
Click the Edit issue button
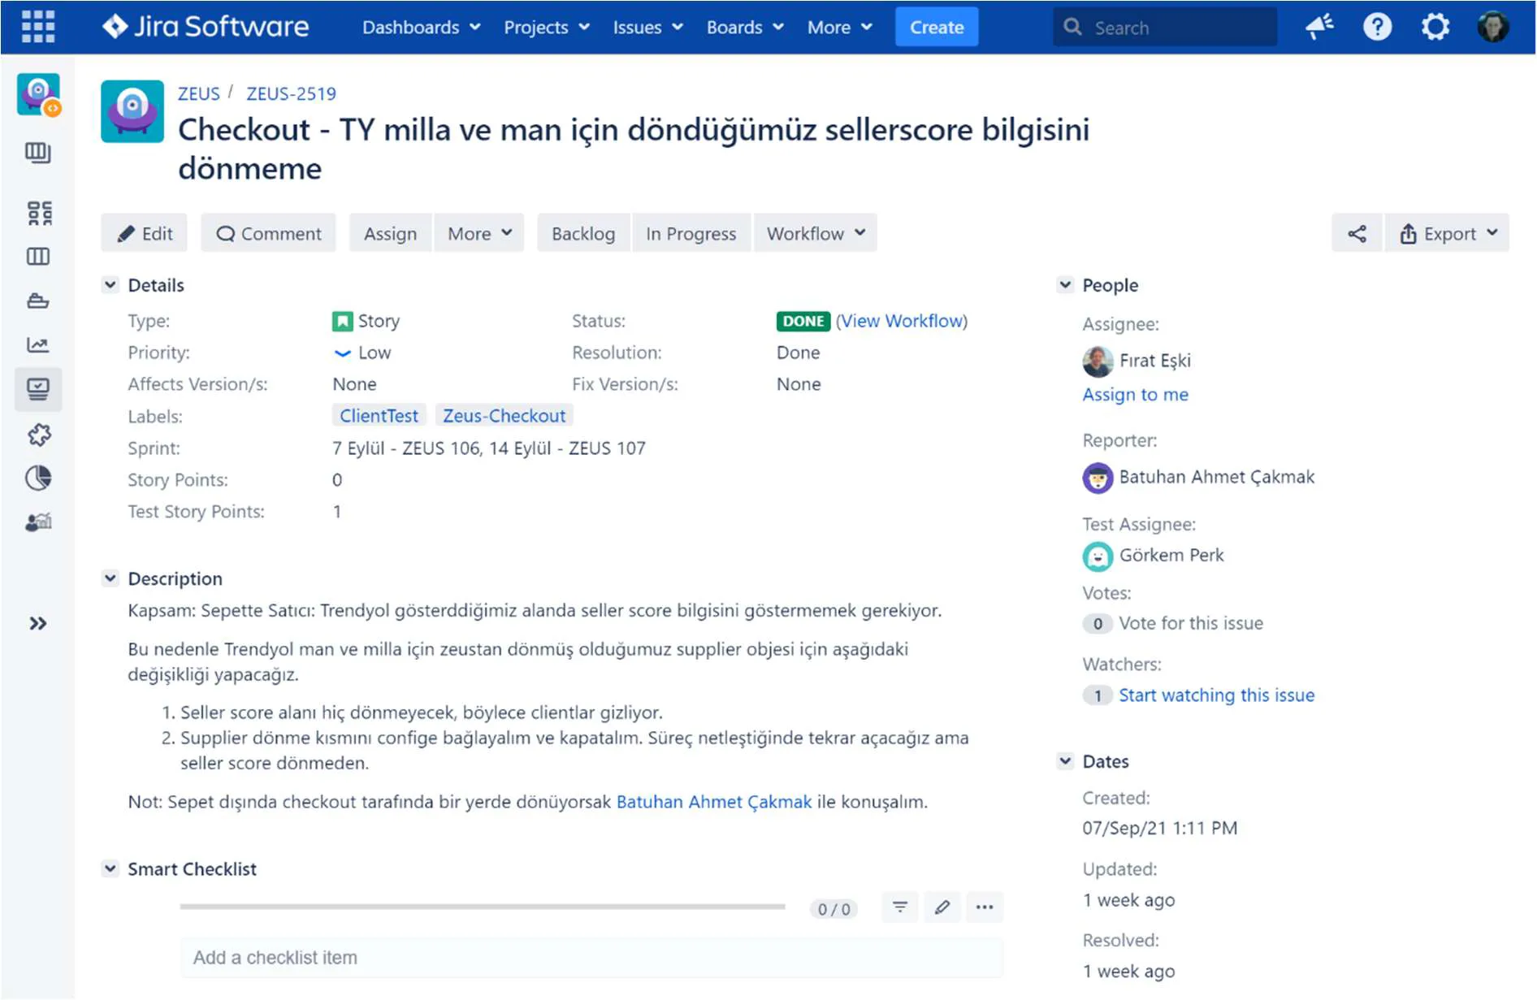click(x=145, y=234)
